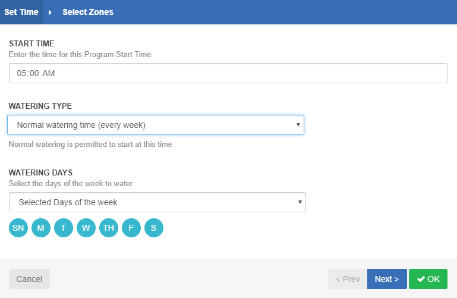Toggle the Friday (F) watering day
The image size is (457, 298).
coord(131,228)
